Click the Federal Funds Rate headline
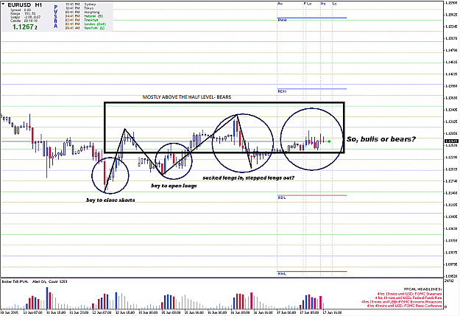Screen dimensions: 460x316 pos(408,298)
